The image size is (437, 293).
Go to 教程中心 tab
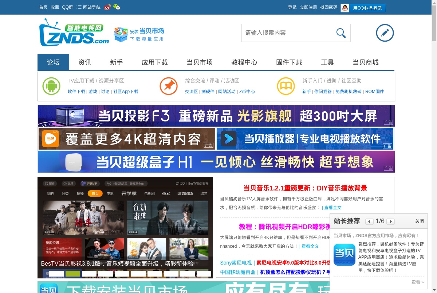coord(244,62)
